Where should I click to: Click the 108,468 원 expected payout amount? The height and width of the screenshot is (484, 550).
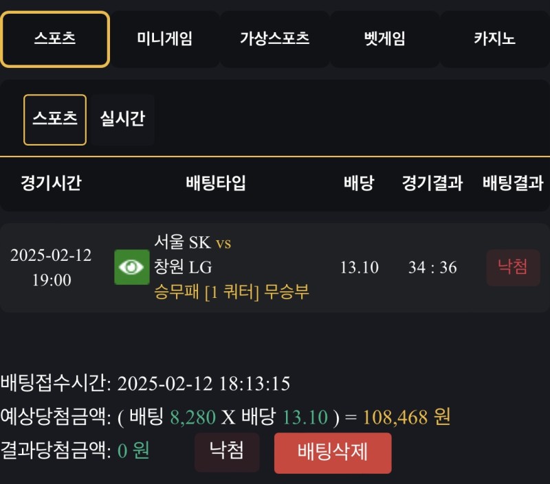click(x=406, y=417)
